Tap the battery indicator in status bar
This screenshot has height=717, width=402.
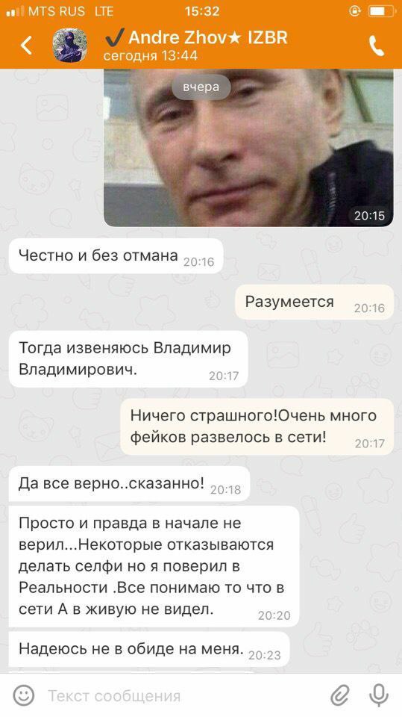[382, 11]
